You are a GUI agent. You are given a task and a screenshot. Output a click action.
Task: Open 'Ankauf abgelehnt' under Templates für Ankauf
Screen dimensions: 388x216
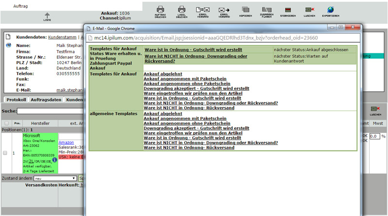(x=163, y=74)
